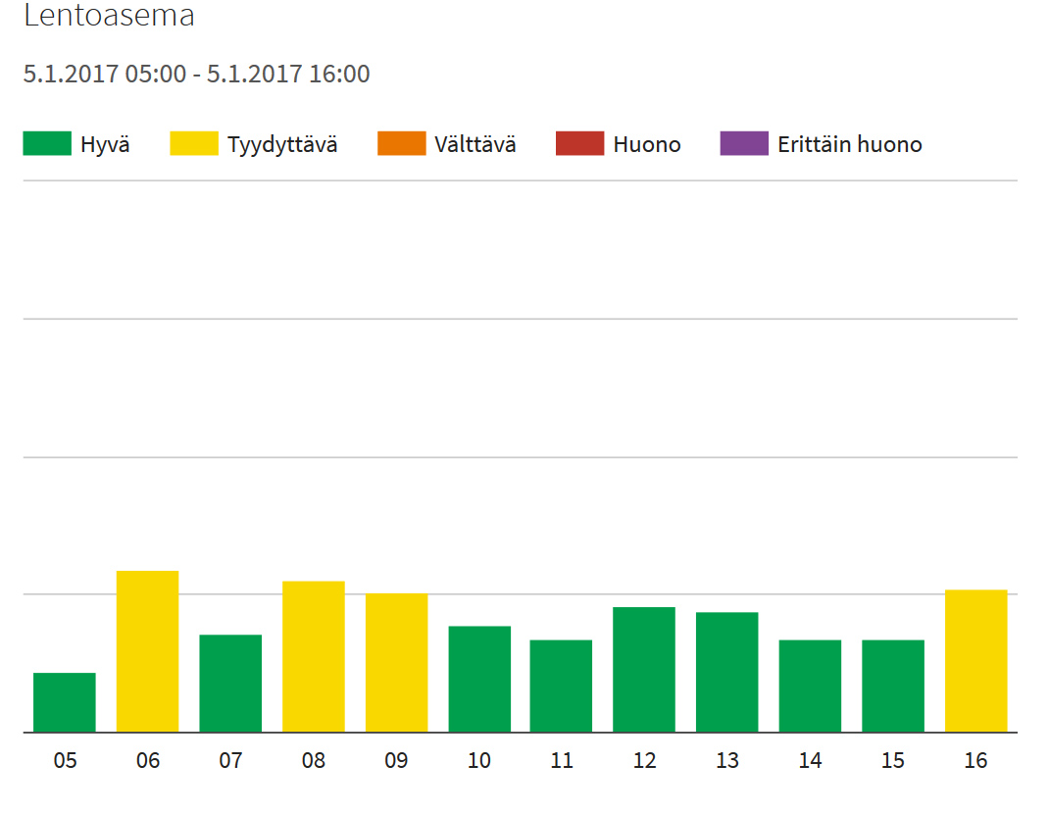The height and width of the screenshot is (816, 1049).
Task: Select the yellow bar for hour 09
Action: click(x=396, y=663)
